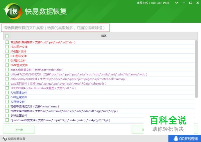The height and width of the screenshot is (142, 201).
Task: Select the PNG图片文件 row text
Action: click(19, 47)
